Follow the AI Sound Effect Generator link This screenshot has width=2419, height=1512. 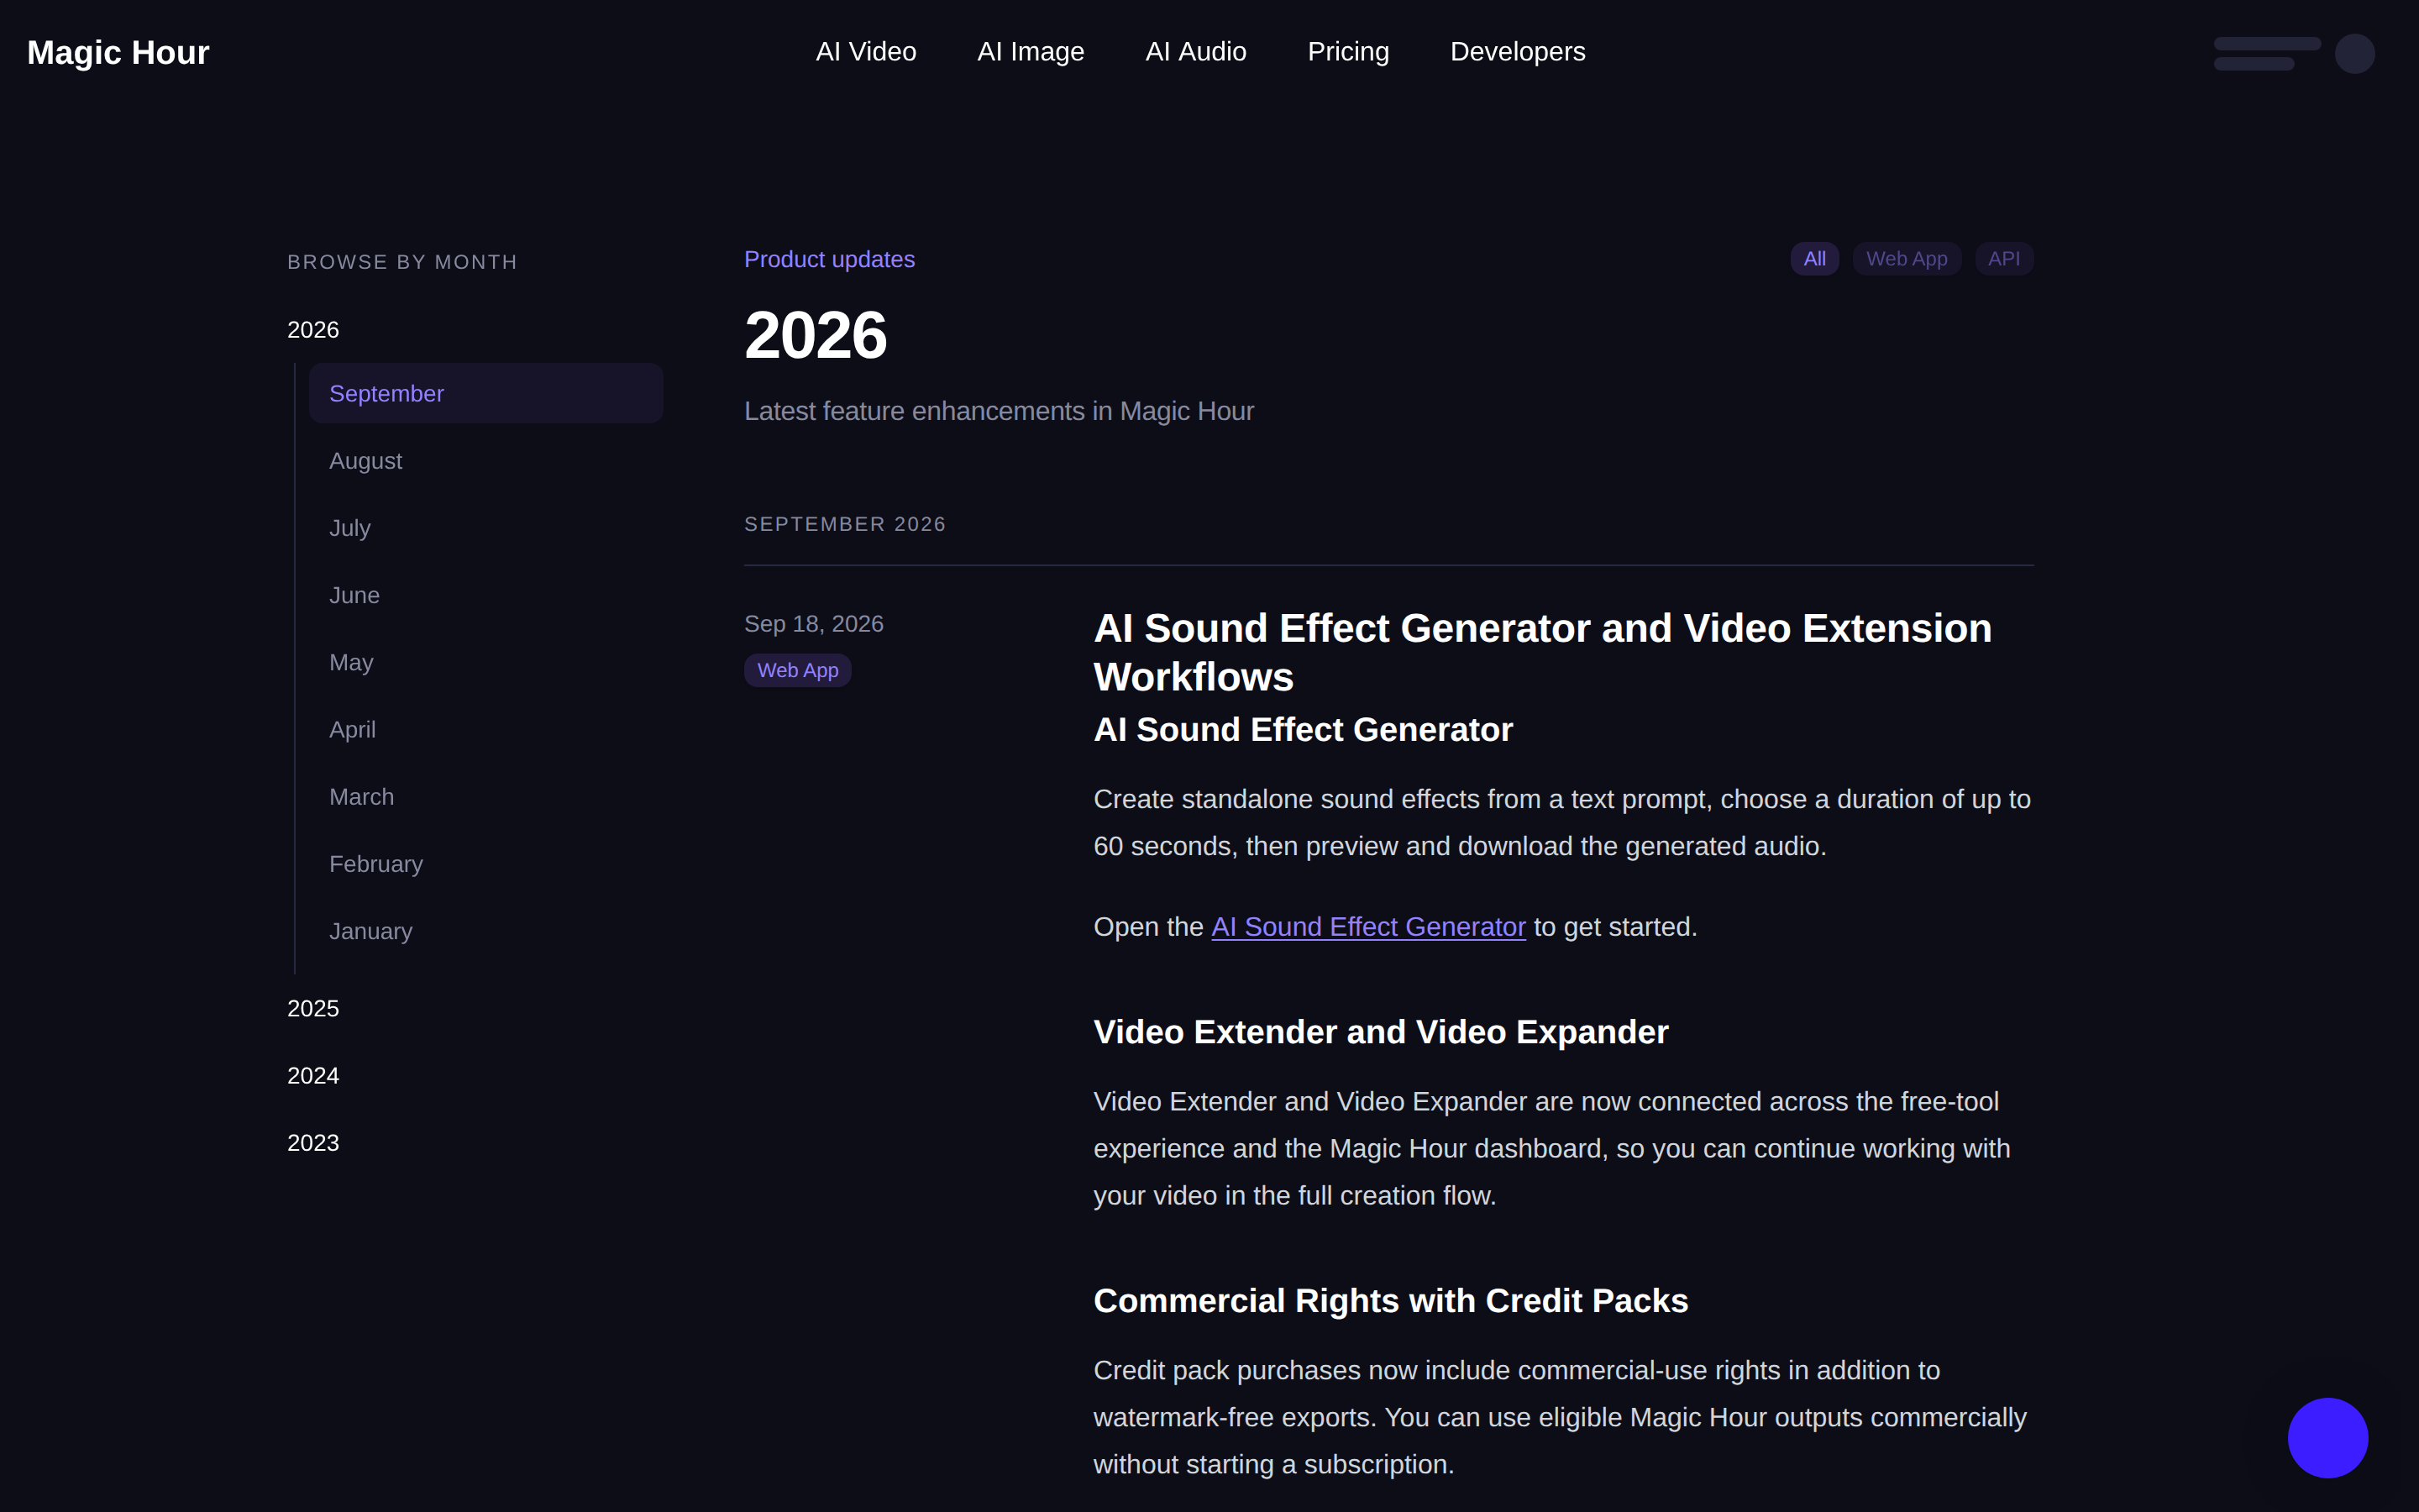[1368, 927]
